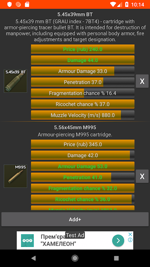Tap the Android home navigation button
This screenshot has height=267, width=150.
(x=75, y=258)
